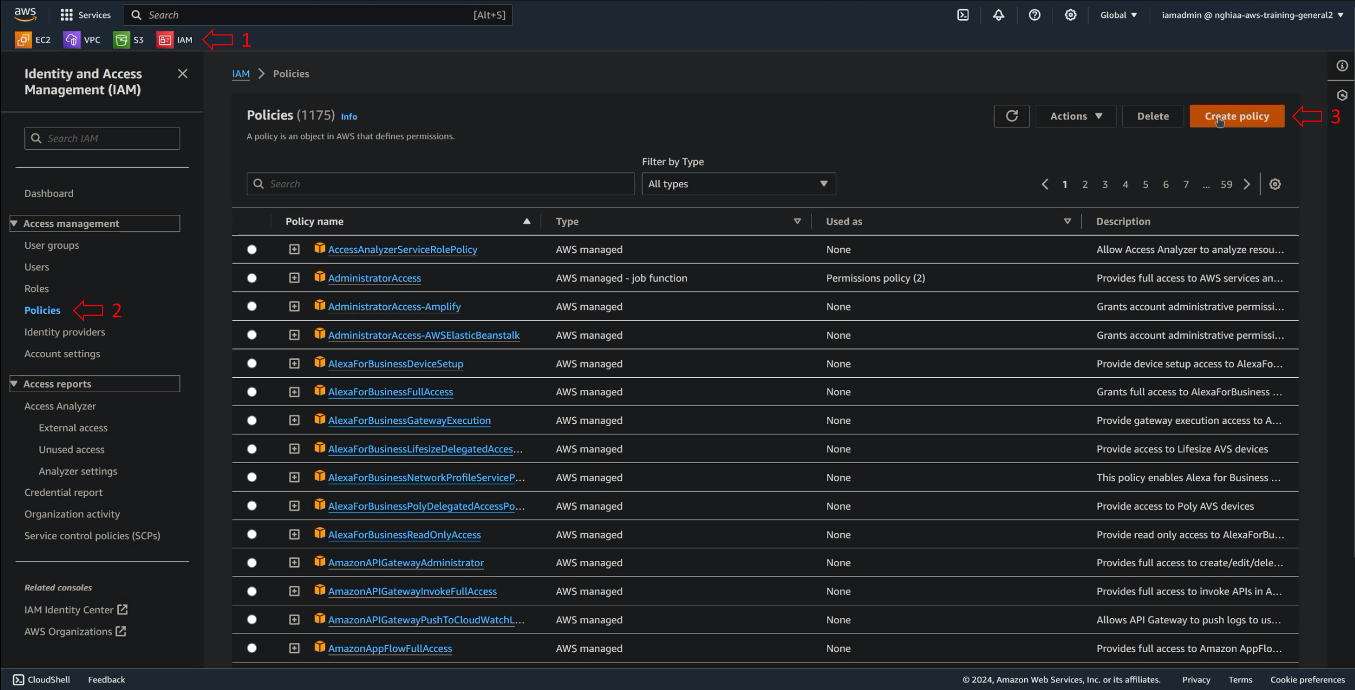Screen dimensions: 1355x690
Task: Open the IAM shortcut in favorites bar
Action: 175,40
